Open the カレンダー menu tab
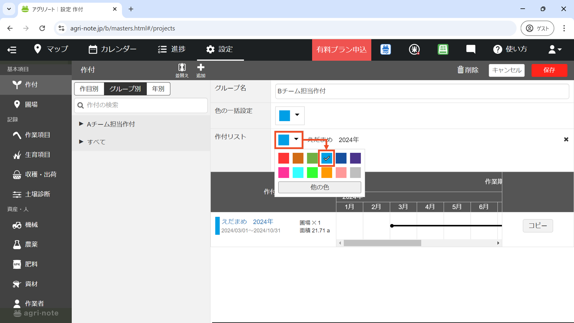574x323 pixels. pos(113,49)
